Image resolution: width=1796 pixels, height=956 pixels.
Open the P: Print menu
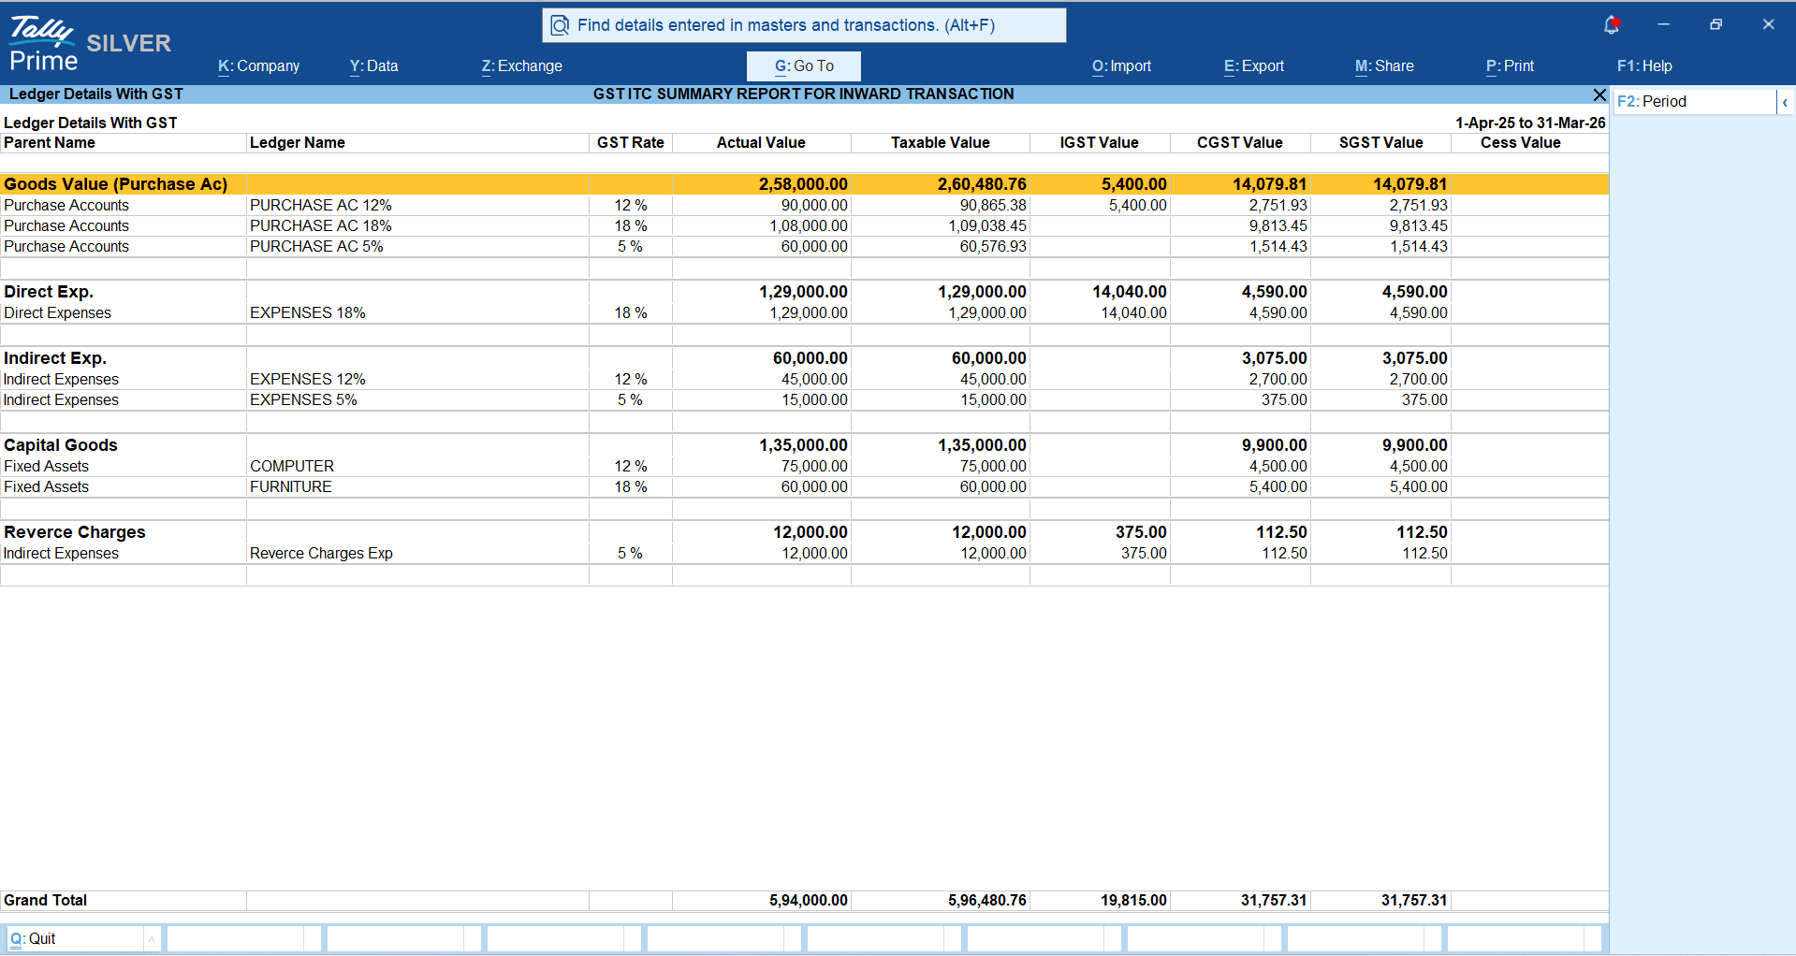point(1510,66)
